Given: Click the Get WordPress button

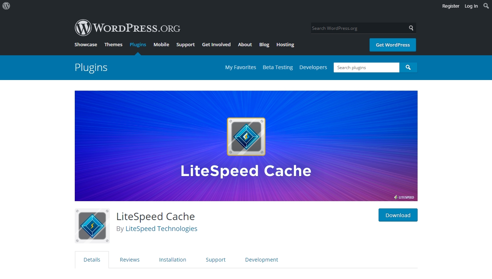Looking at the screenshot, I should coord(393,45).
